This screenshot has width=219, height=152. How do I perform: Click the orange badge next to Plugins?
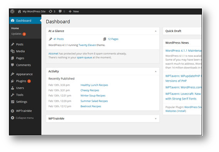tap(29, 81)
